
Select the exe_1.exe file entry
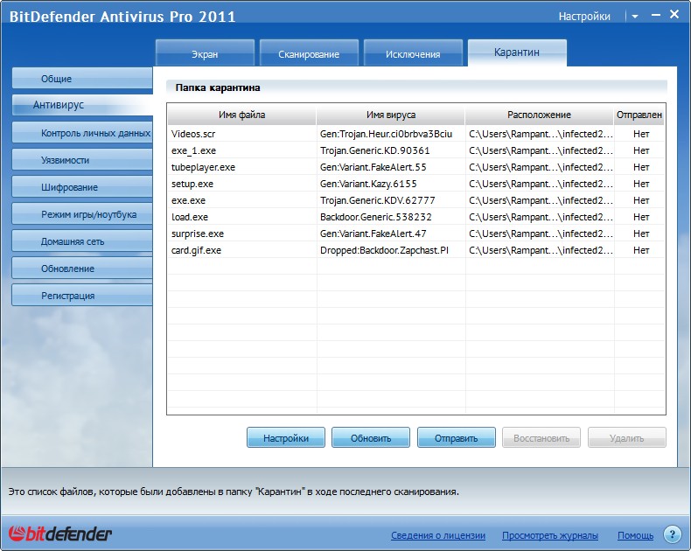[x=416, y=150]
